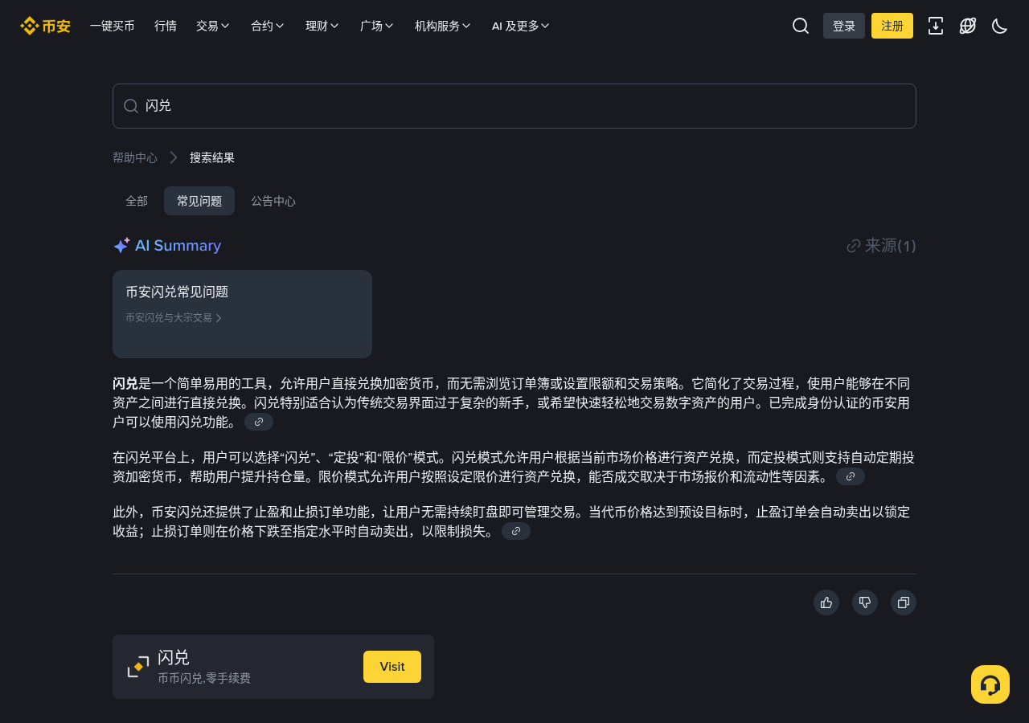Click the Binance 币安 logo

pos(45,26)
